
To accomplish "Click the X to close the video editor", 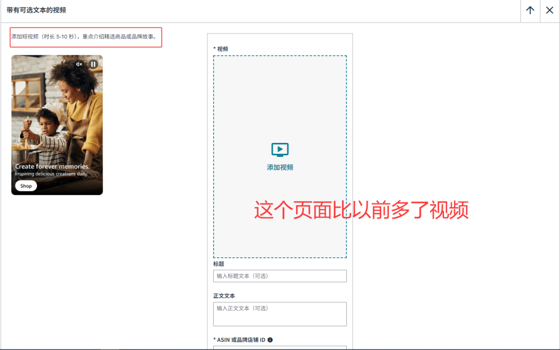I will (x=549, y=10).
